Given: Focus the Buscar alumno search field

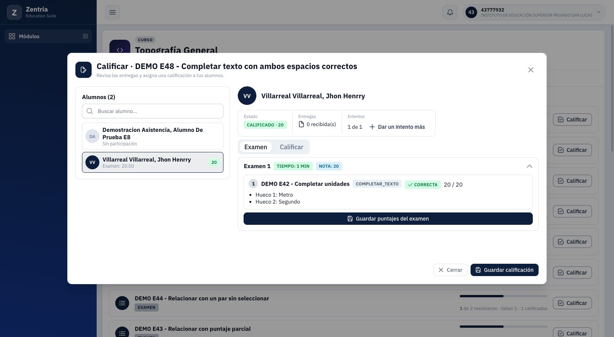Looking at the screenshot, I should (153, 111).
